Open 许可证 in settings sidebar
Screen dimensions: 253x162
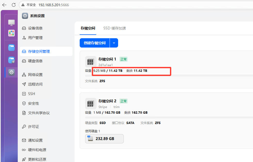pyautogui.click(x=46, y=127)
